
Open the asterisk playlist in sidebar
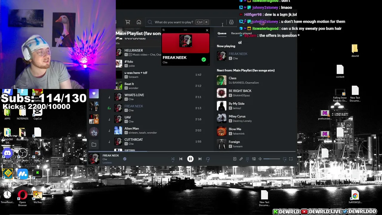(94, 132)
